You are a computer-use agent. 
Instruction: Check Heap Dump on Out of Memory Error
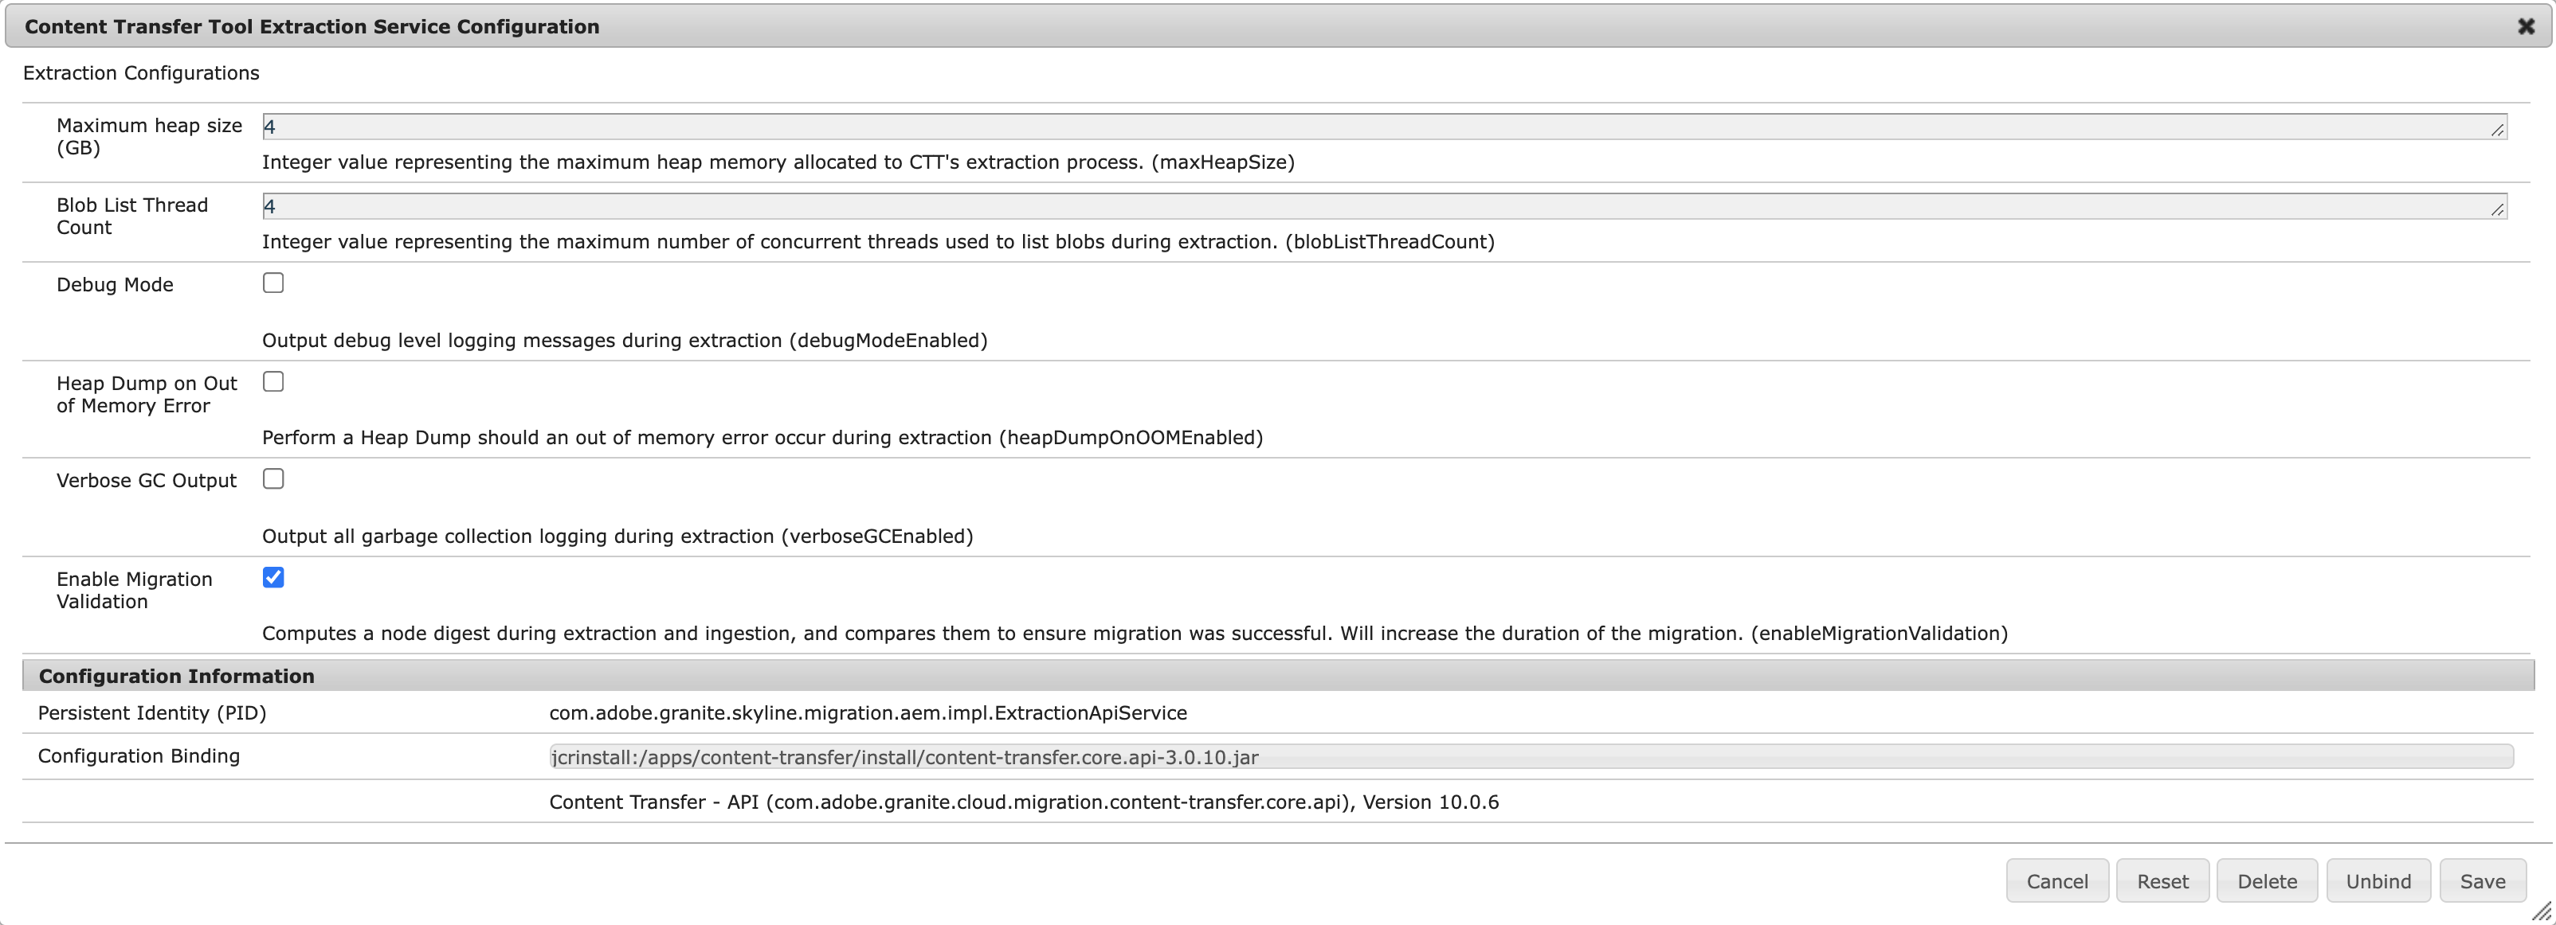[x=272, y=381]
